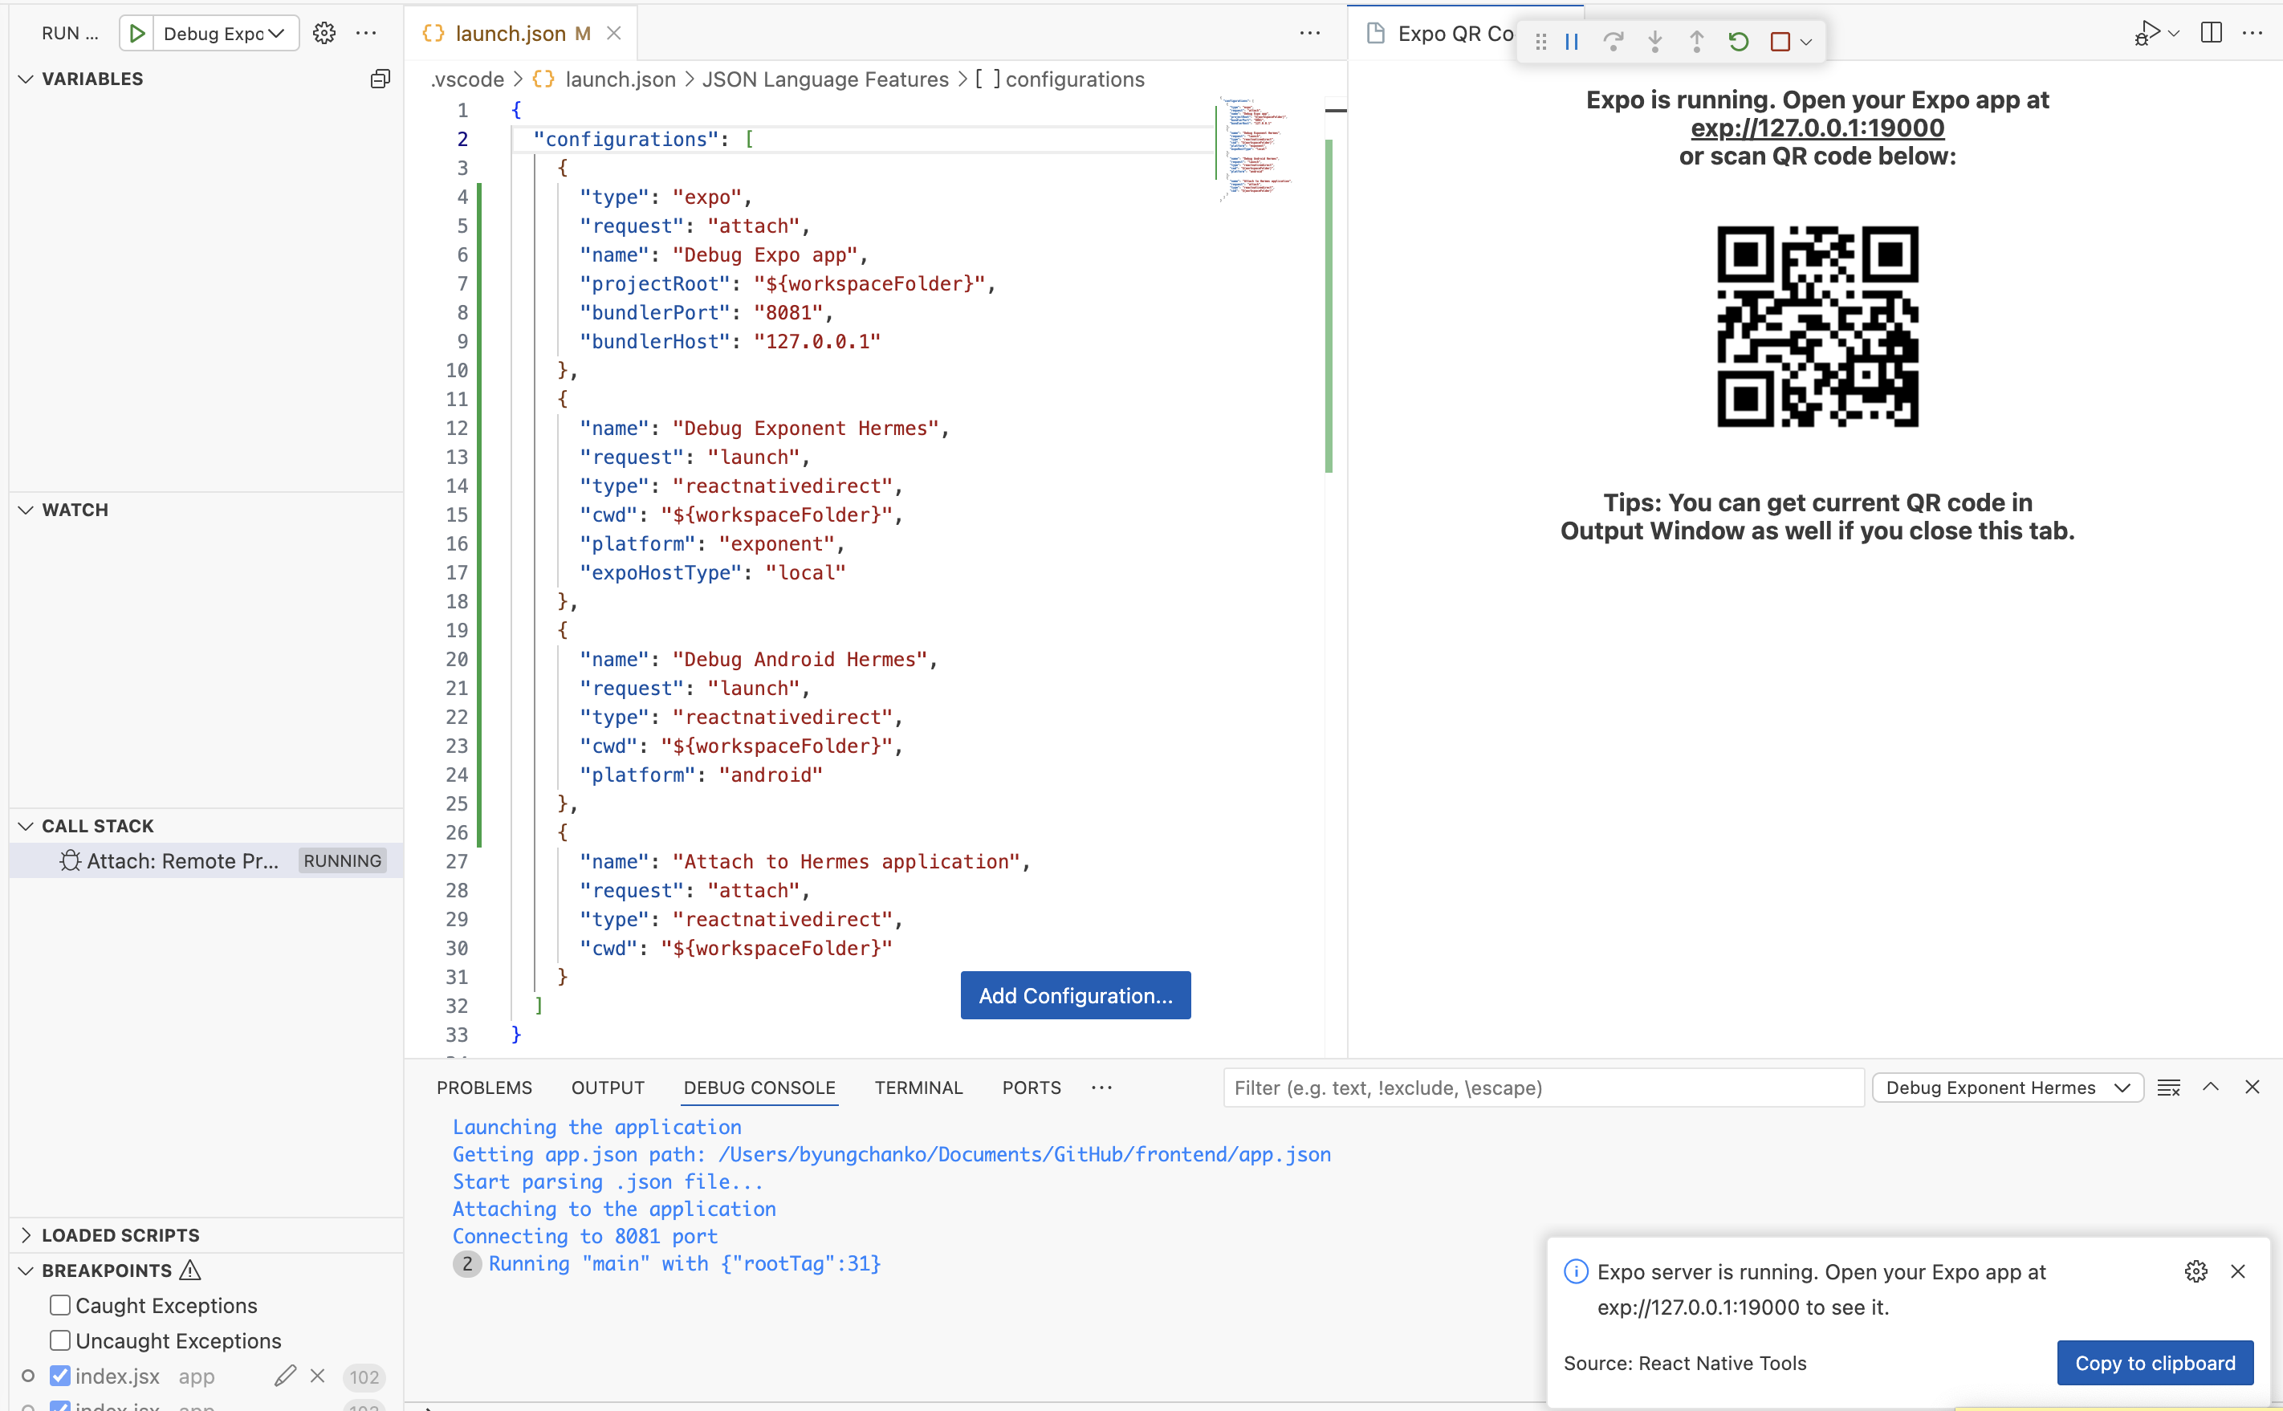Open the Debug Expo configuration dropdown

[224, 34]
